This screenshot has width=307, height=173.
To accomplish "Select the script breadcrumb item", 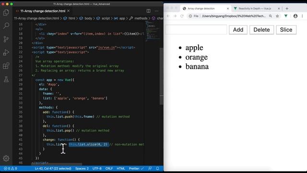I will point(106,18).
